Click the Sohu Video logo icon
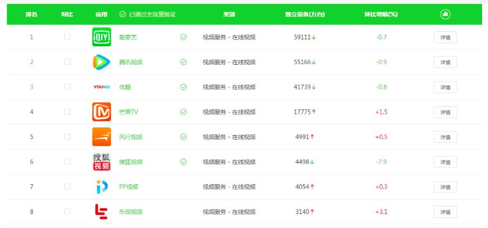Screen dimensions: 488x228 [x=102, y=162]
